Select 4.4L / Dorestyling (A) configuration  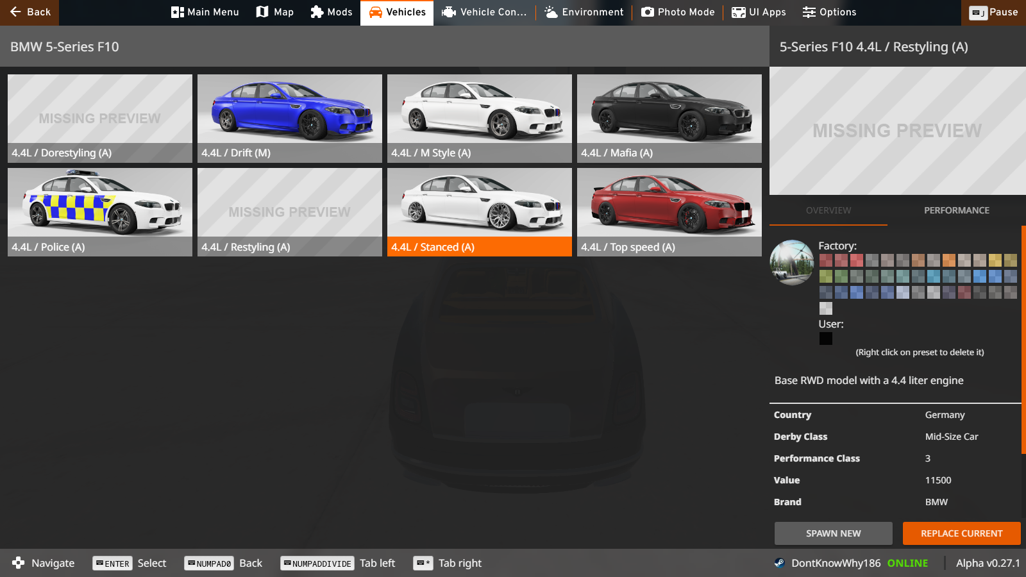100,119
